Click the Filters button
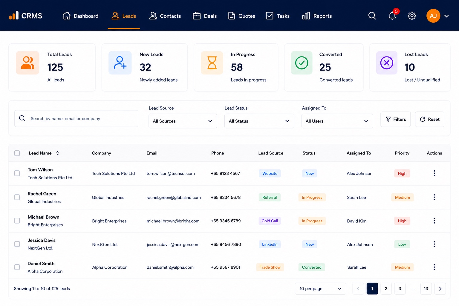Screen dimensions: 459x306 tap(396, 119)
